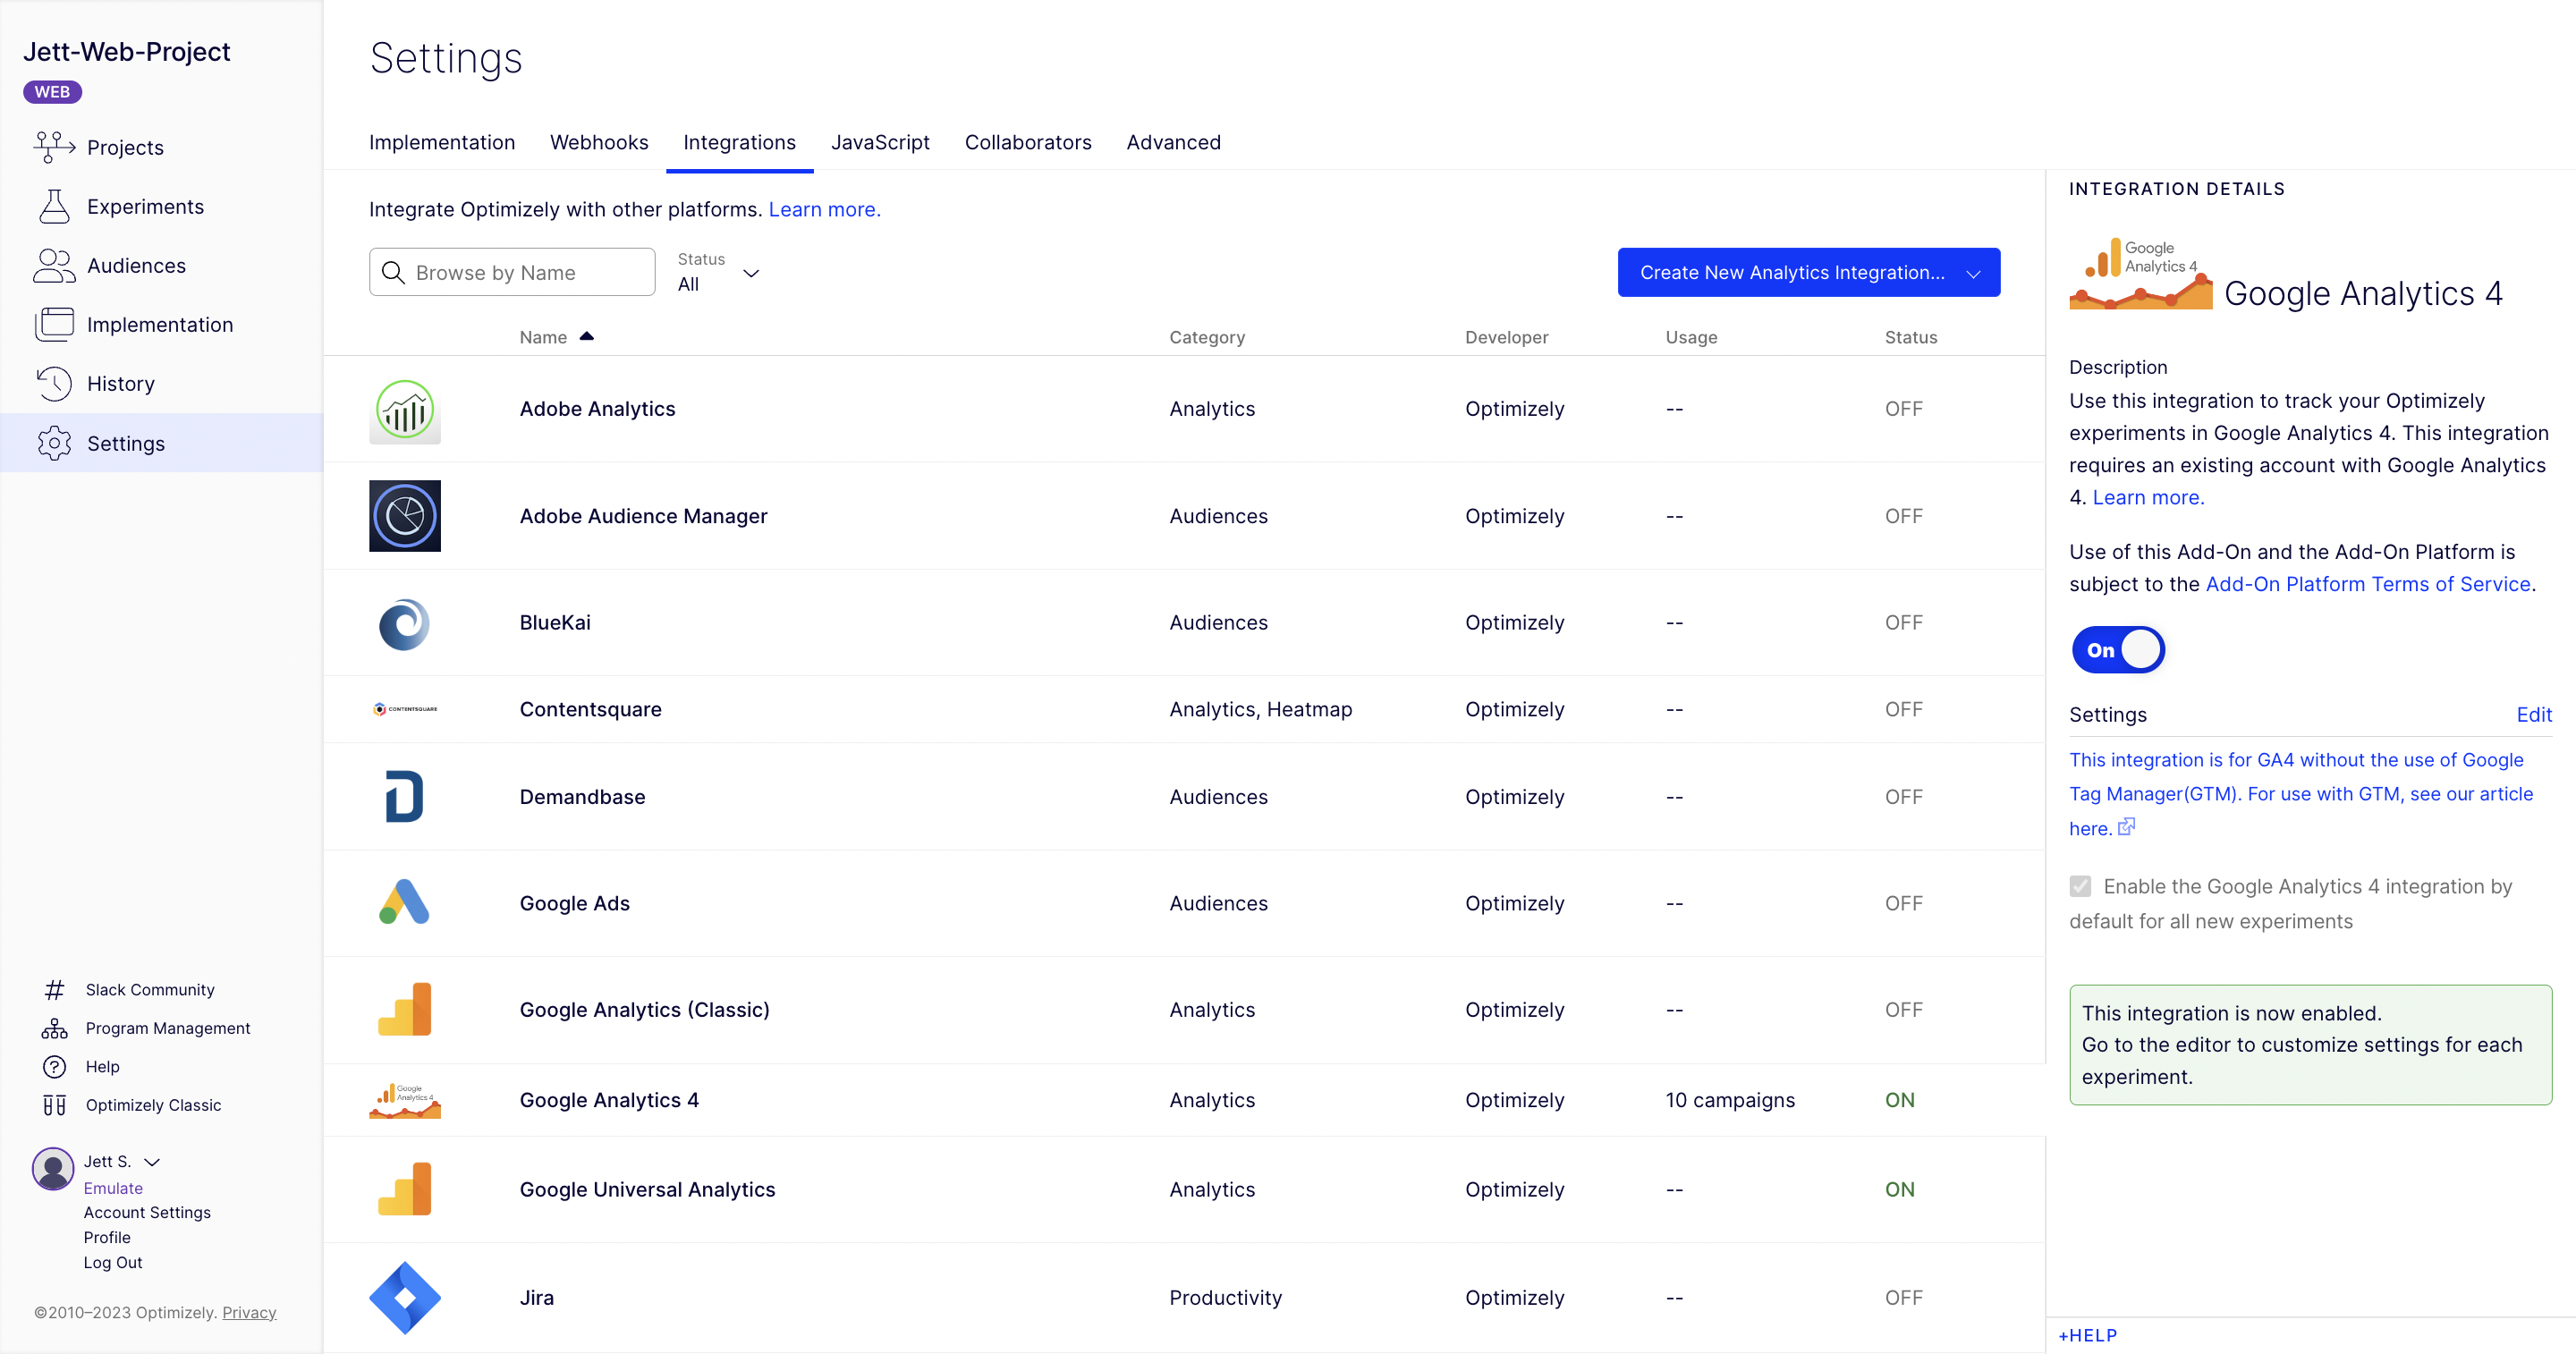Screen dimensions: 2576x1354
Task: Switch to the Implementation tab
Action: coord(442,142)
